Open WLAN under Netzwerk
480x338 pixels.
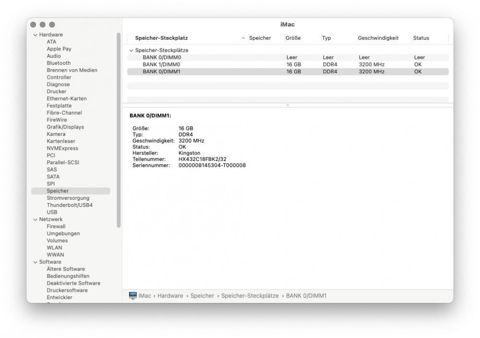tap(54, 248)
